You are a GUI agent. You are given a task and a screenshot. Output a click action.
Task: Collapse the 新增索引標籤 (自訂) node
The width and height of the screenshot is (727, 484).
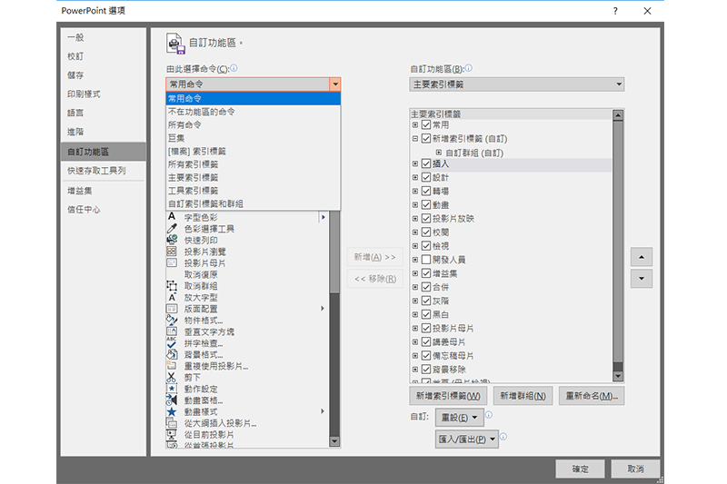tap(415, 139)
